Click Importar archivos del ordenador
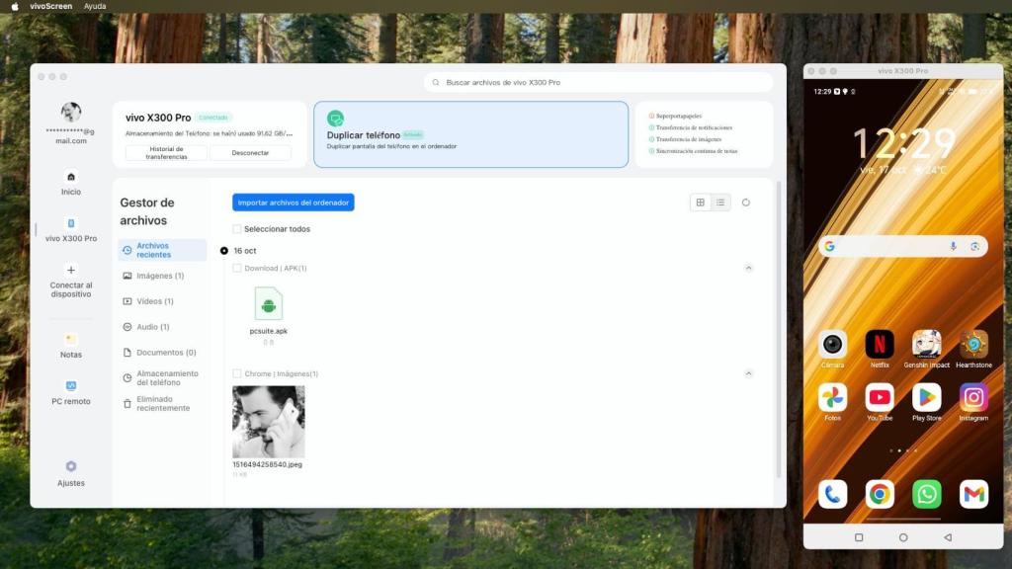This screenshot has width=1012, height=569. (292, 202)
